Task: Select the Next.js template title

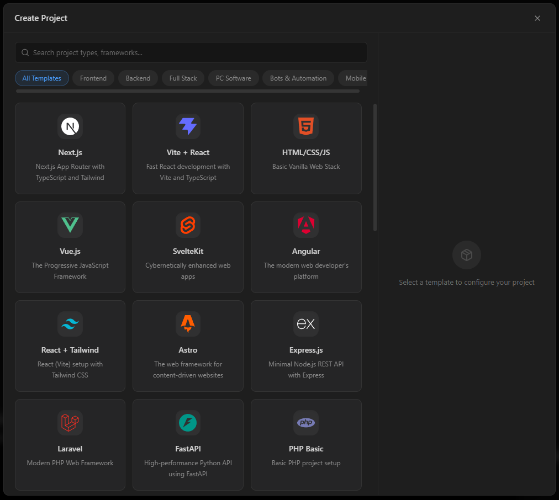Action: 70,152
